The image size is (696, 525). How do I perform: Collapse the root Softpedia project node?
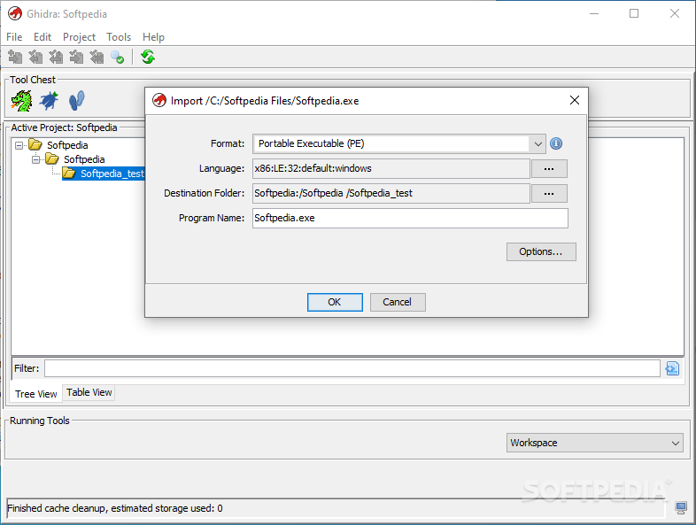pyautogui.click(x=19, y=145)
